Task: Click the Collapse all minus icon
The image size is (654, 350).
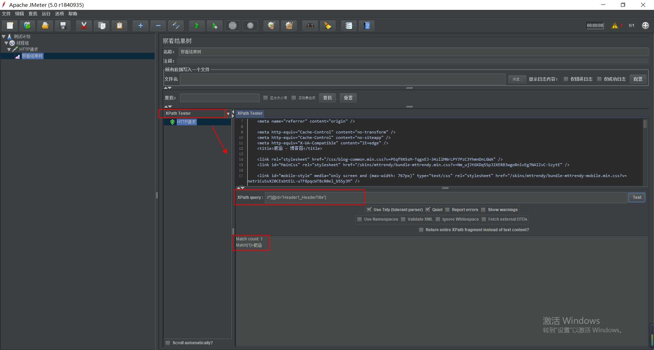Action: pyautogui.click(x=158, y=26)
